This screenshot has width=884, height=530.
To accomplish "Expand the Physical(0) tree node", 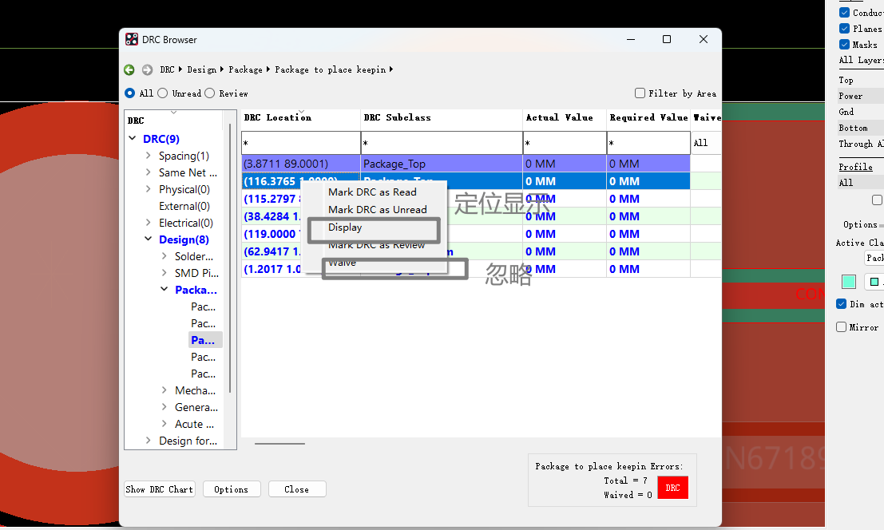I will point(148,189).
